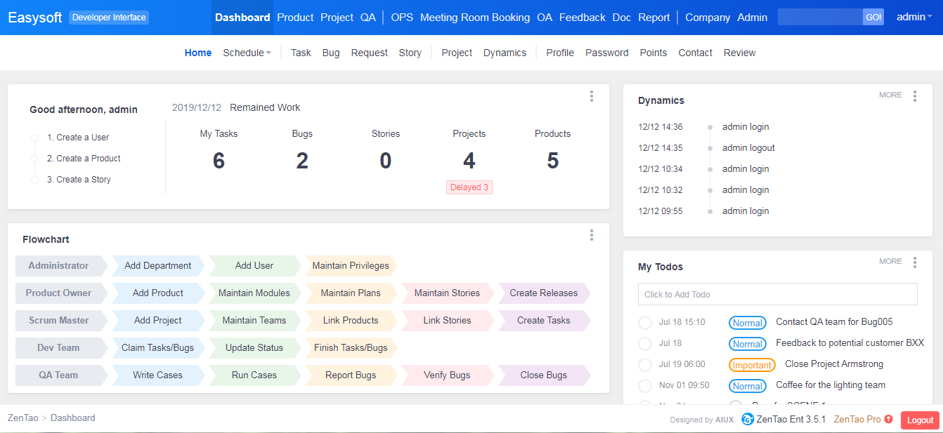Open the Bug tab in submenu
The height and width of the screenshot is (433, 943).
[330, 53]
